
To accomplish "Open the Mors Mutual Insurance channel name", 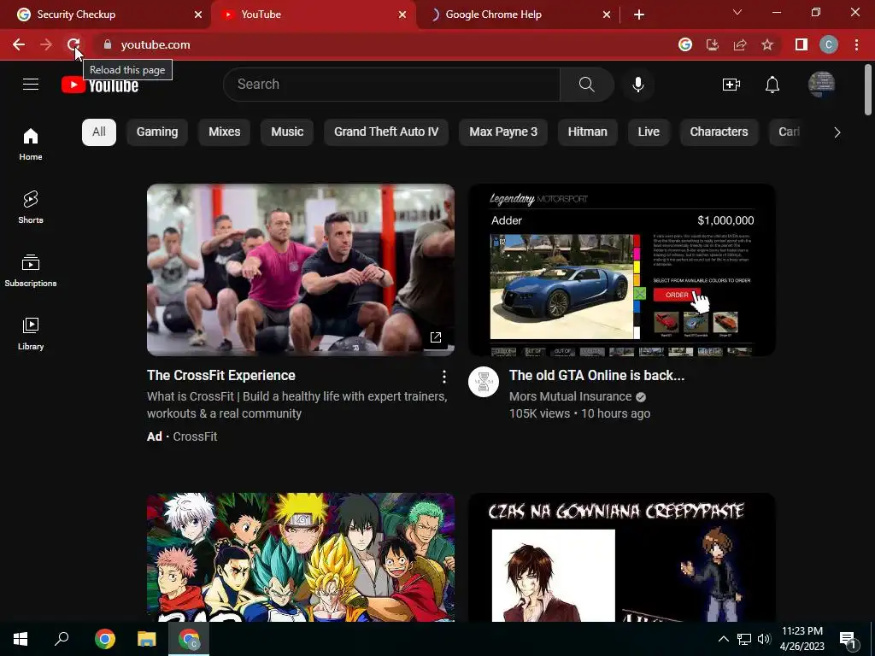I will (570, 396).
